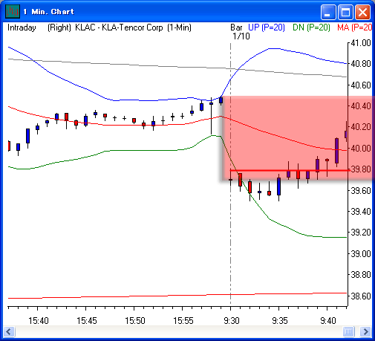
Task: Click the 40.20 price axis label
Action: pyautogui.click(x=361, y=127)
